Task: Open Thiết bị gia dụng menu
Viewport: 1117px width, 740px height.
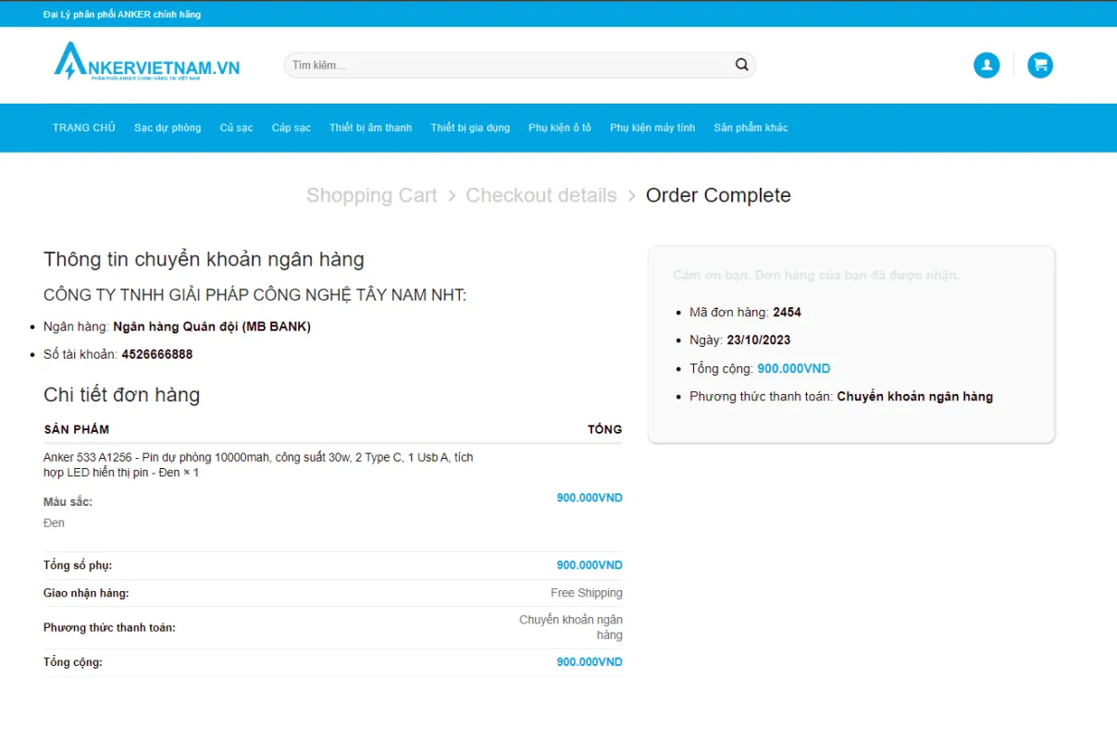Action: click(470, 128)
